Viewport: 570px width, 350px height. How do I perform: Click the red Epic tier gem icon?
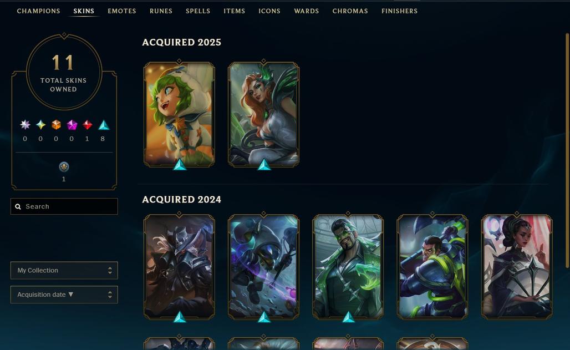coord(87,125)
